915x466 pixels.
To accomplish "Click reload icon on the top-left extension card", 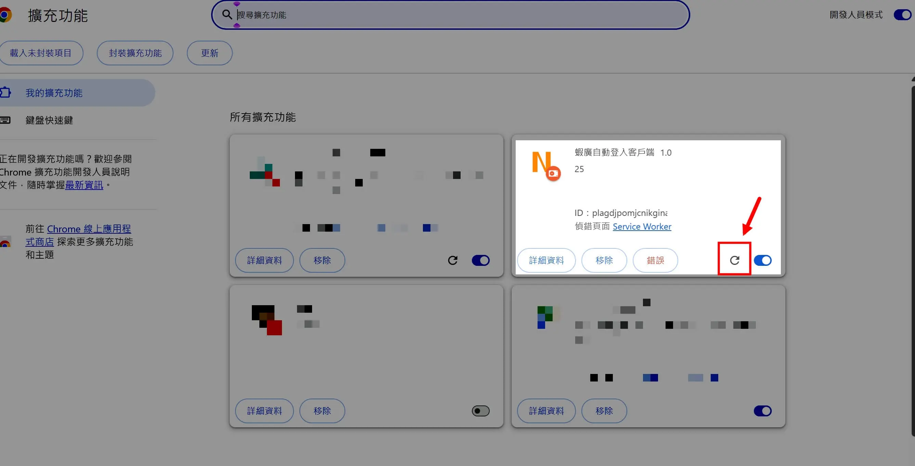I will pyautogui.click(x=452, y=260).
